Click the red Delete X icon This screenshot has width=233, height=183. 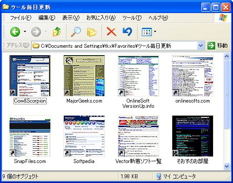point(112,32)
